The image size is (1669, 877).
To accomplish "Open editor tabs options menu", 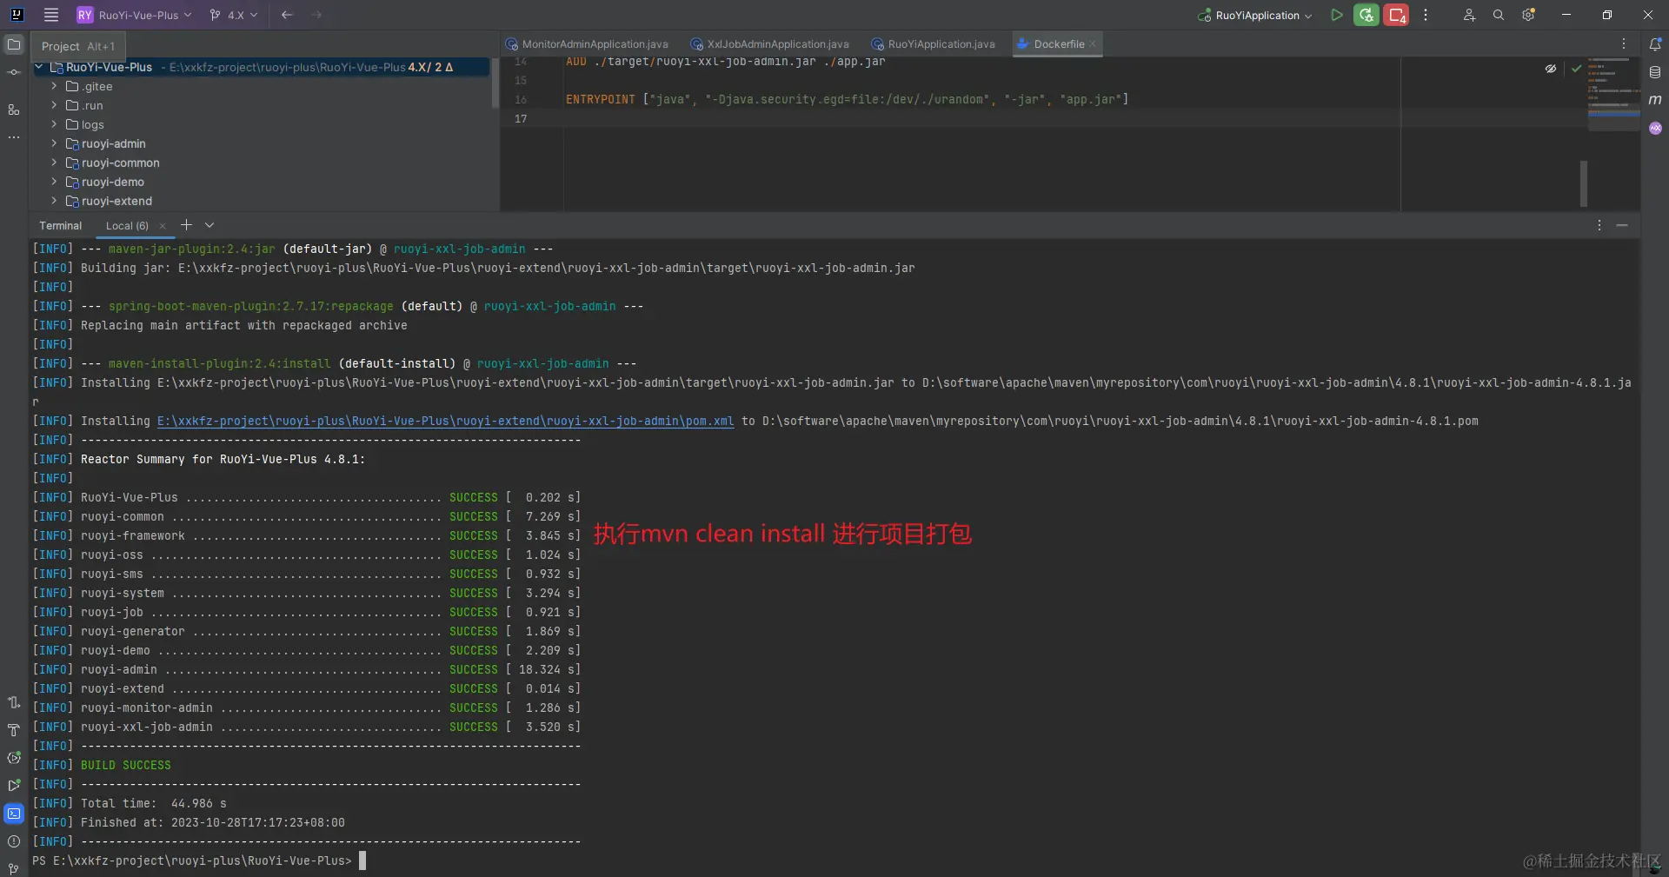I will (1623, 43).
